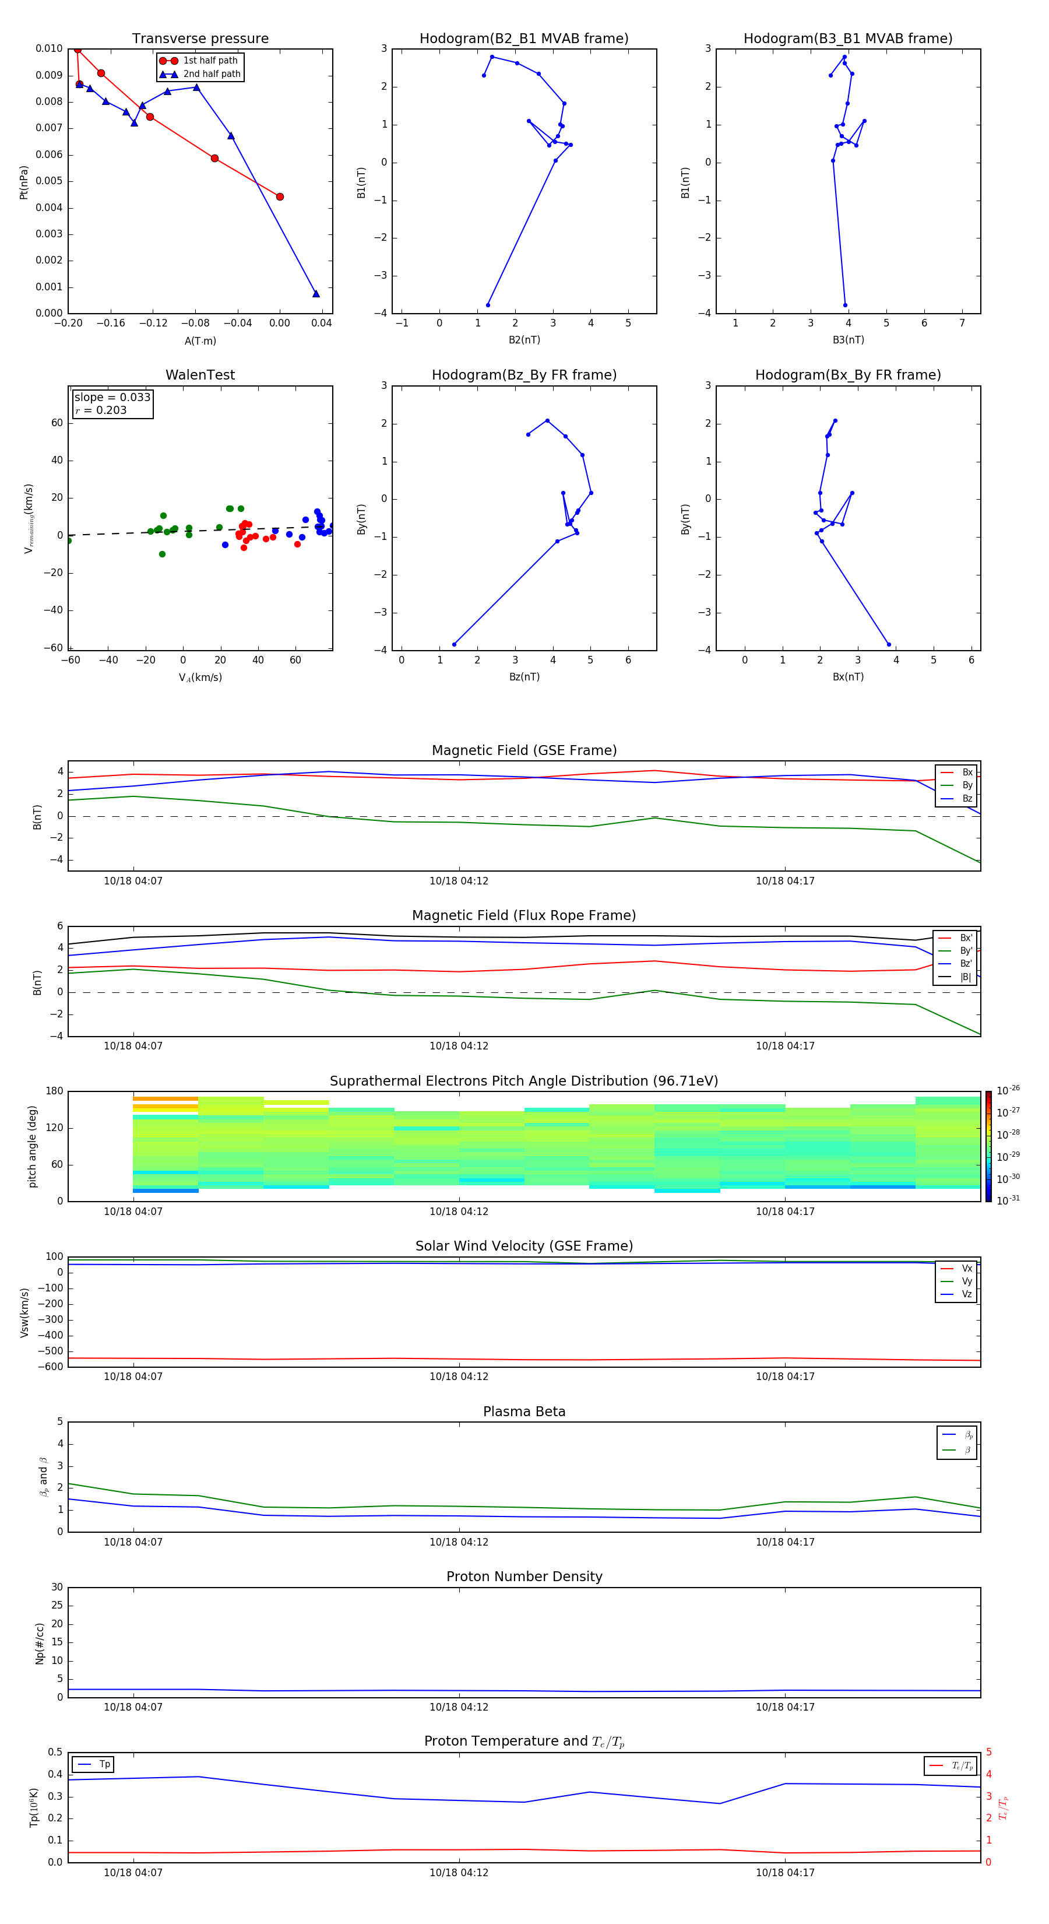Click the 'slope = 0.033' annotation
Screen dimensions: 1049x1924
[112, 398]
